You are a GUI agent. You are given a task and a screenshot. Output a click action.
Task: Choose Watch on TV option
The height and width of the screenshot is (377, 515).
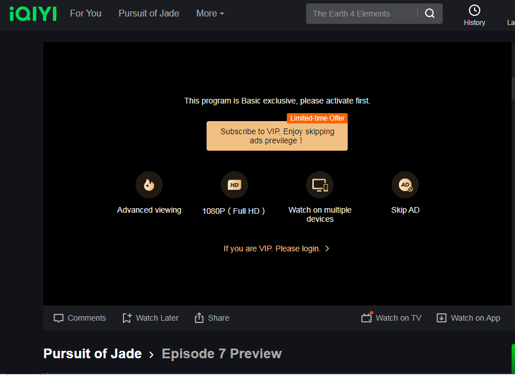391,318
